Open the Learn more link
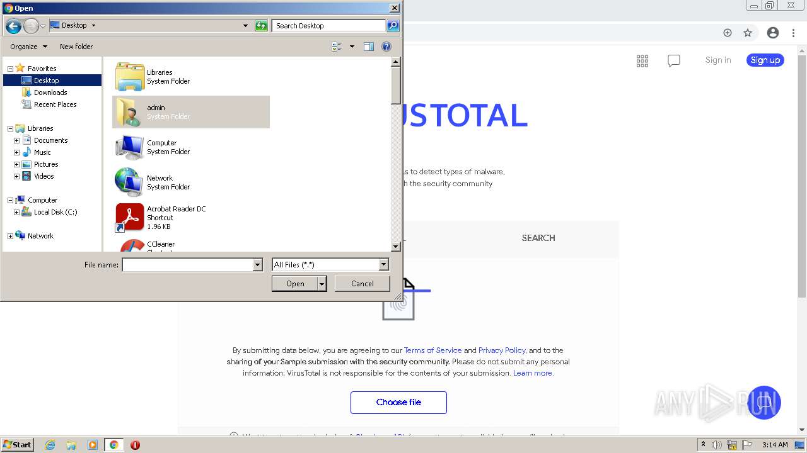 pyautogui.click(x=533, y=373)
